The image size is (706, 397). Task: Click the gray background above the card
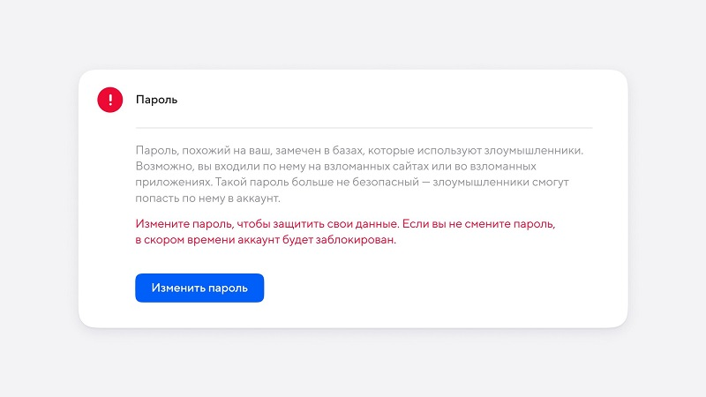tap(353, 35)
